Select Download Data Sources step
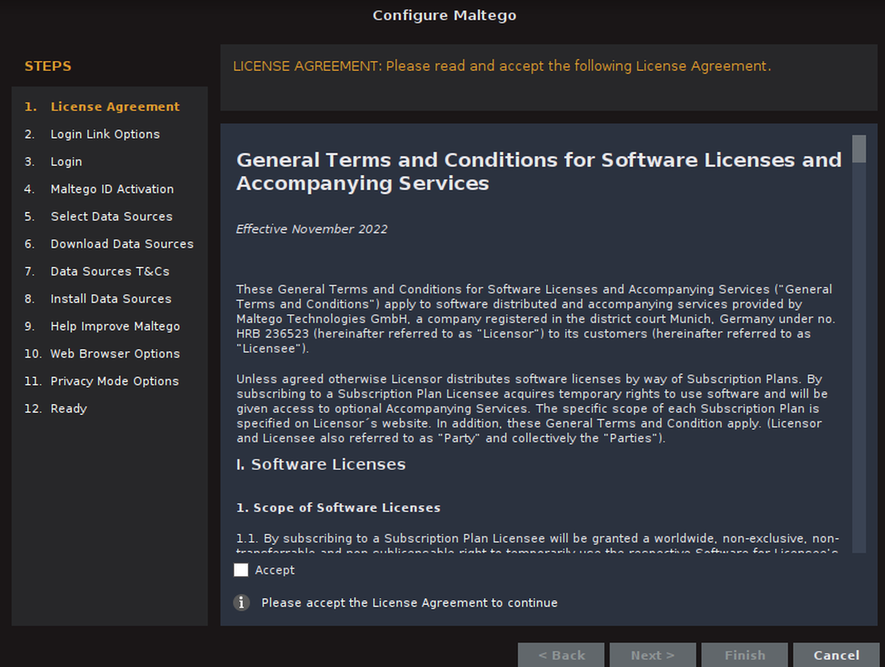Image resolution: width=885 pixels, height=667 pixels. pyautogui.click(x=122, y=244)
